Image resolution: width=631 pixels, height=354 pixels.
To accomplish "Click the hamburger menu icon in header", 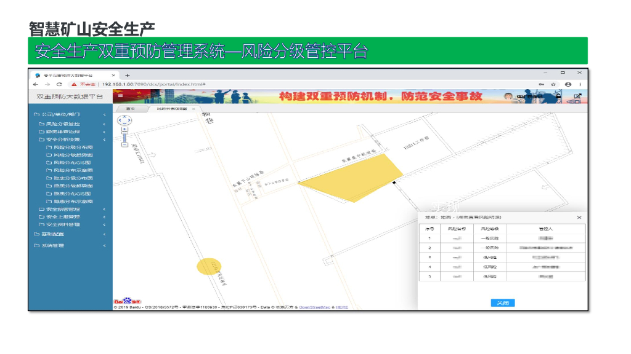I will 121,96.
